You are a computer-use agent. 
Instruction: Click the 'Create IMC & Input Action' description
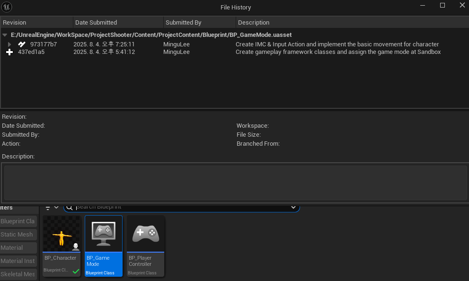coord(337,44)
